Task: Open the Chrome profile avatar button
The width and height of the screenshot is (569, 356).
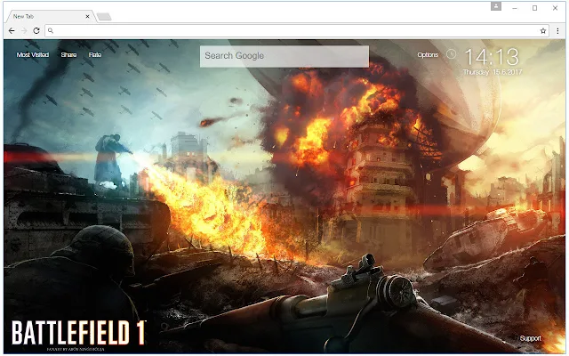Action: (496, 6)
